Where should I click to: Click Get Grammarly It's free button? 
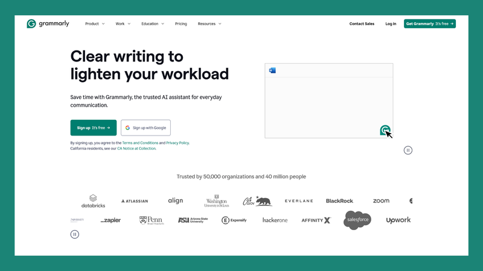point(430,23)
